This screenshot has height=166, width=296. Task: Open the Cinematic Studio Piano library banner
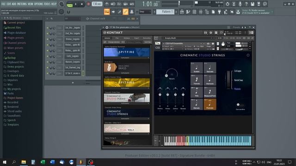coord(127,98)
